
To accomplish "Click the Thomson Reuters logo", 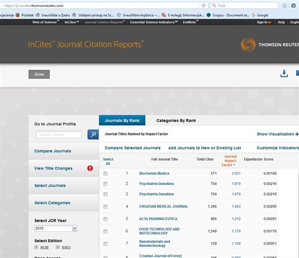I will point(269,45).
